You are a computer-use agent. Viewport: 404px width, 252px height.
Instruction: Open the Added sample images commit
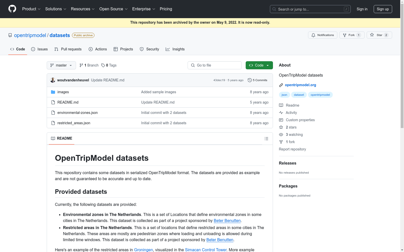(159, 92)
